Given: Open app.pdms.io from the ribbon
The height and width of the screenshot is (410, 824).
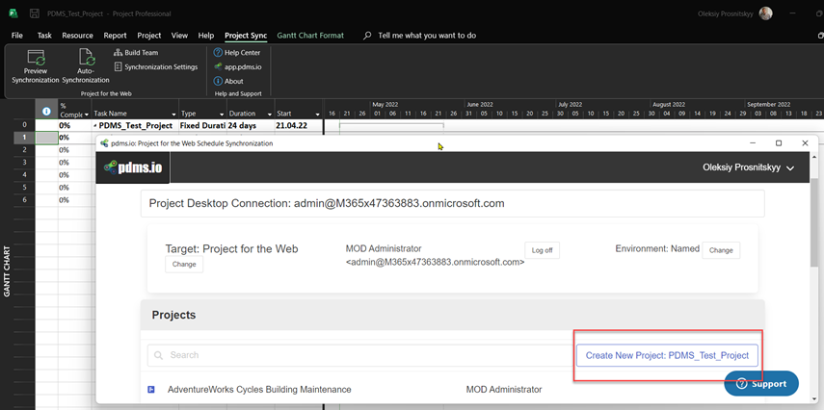Looking at the screenshot, I should [x=237, y=66].
